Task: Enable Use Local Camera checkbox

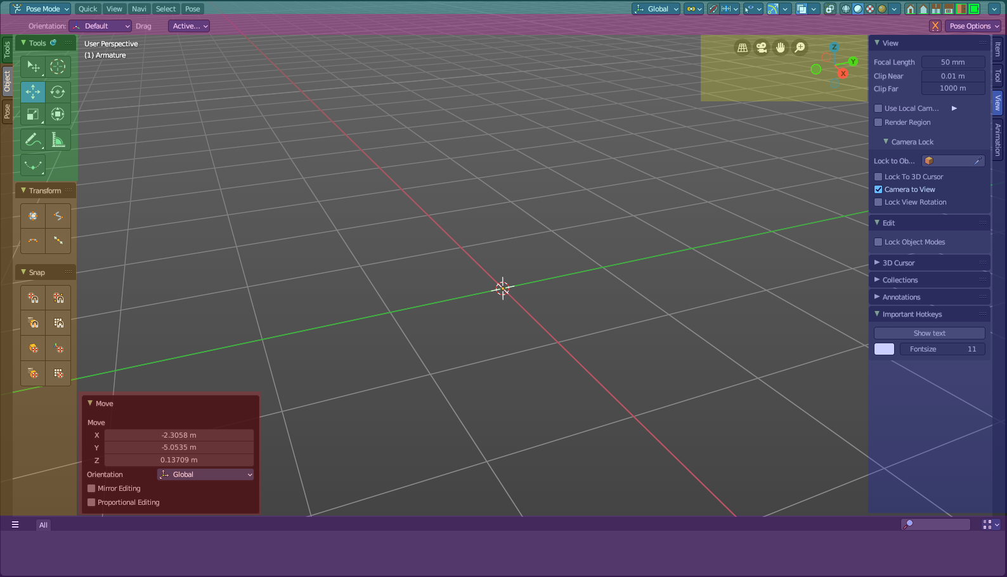Action: click(x=878, y=108)
